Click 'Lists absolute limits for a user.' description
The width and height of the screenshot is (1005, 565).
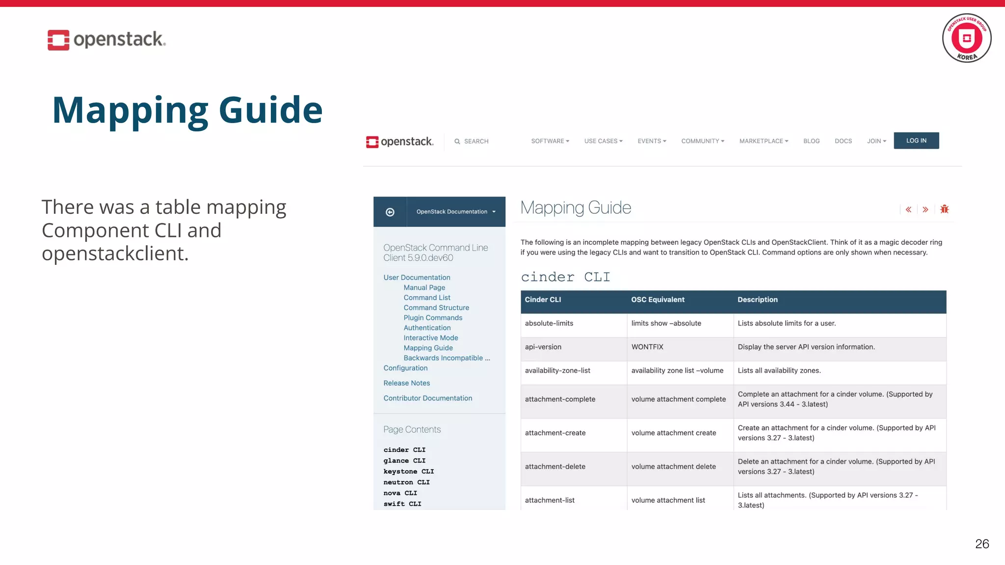tap(787, 324)
